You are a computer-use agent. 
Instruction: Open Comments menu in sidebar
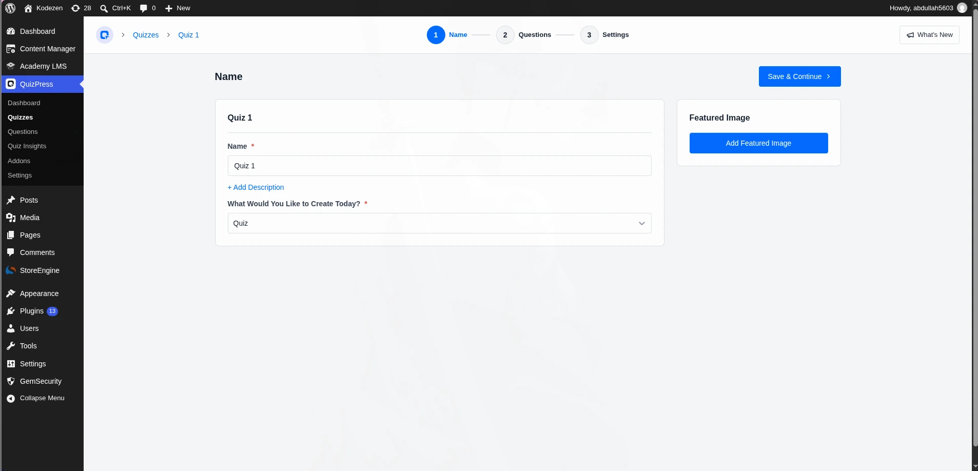[42, 252]
